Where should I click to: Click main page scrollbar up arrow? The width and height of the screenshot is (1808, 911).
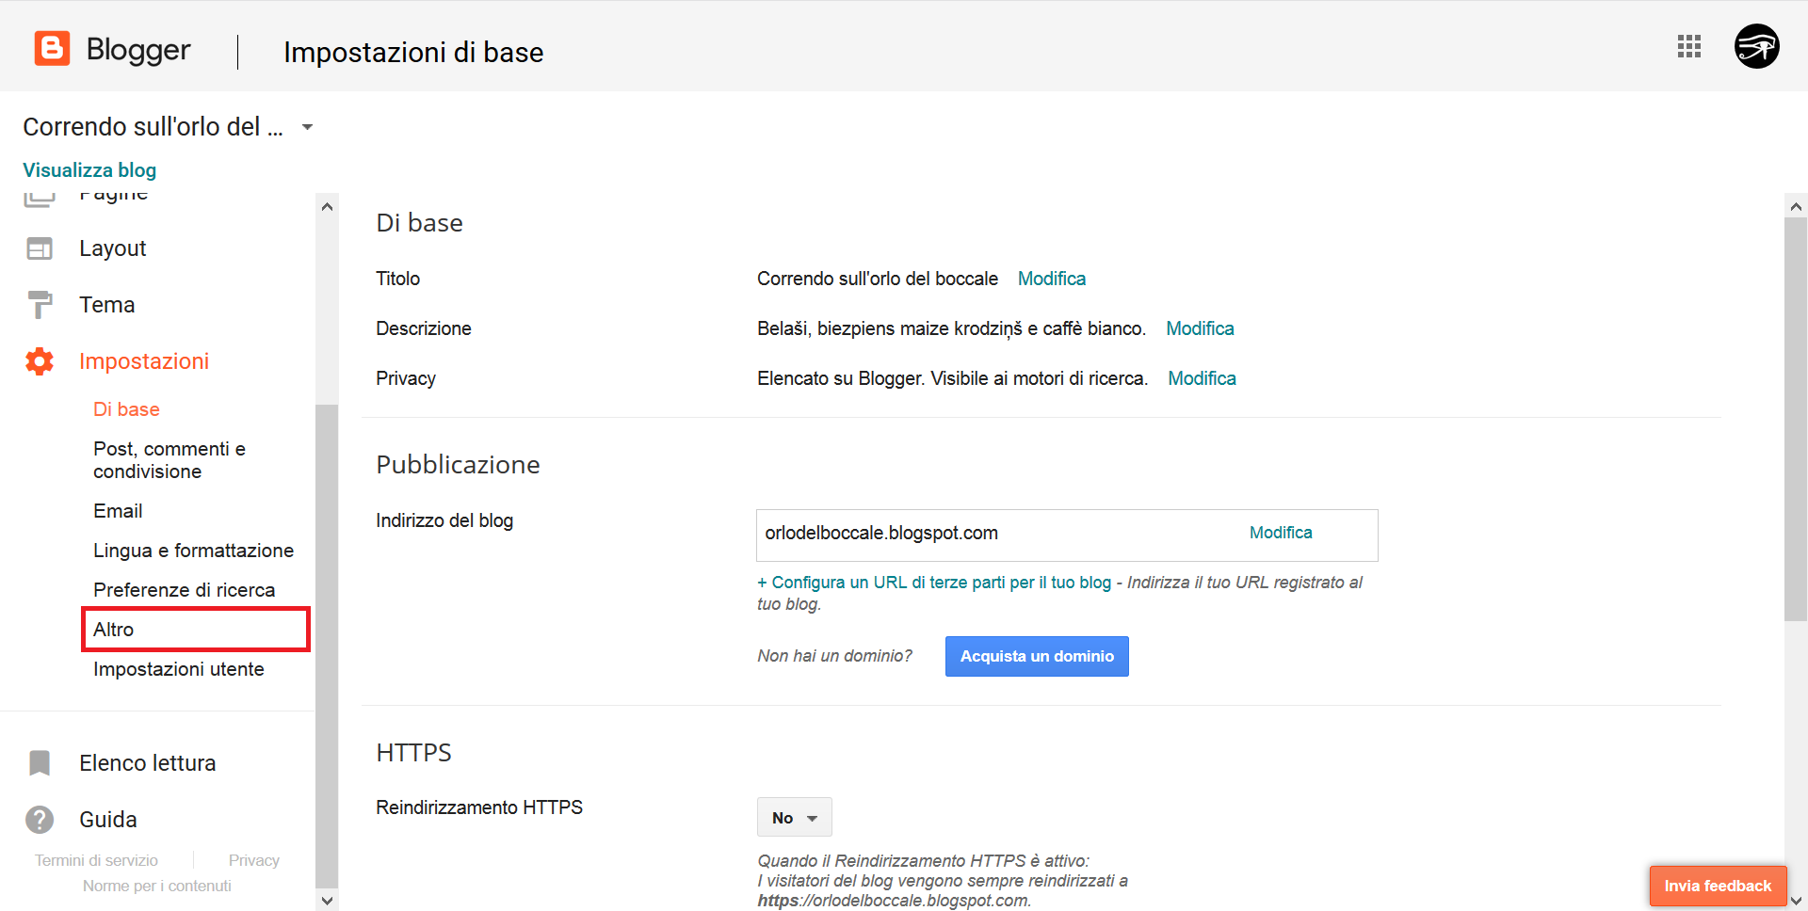1796,206
